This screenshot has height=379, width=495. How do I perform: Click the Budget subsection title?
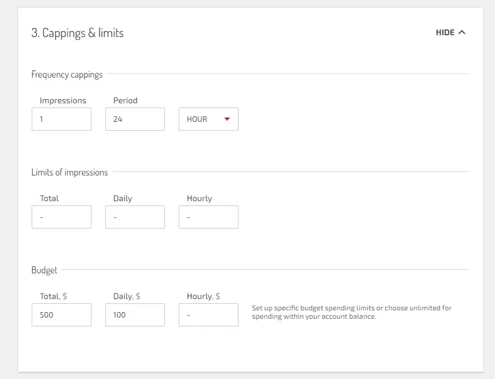[x=44, y=270]
